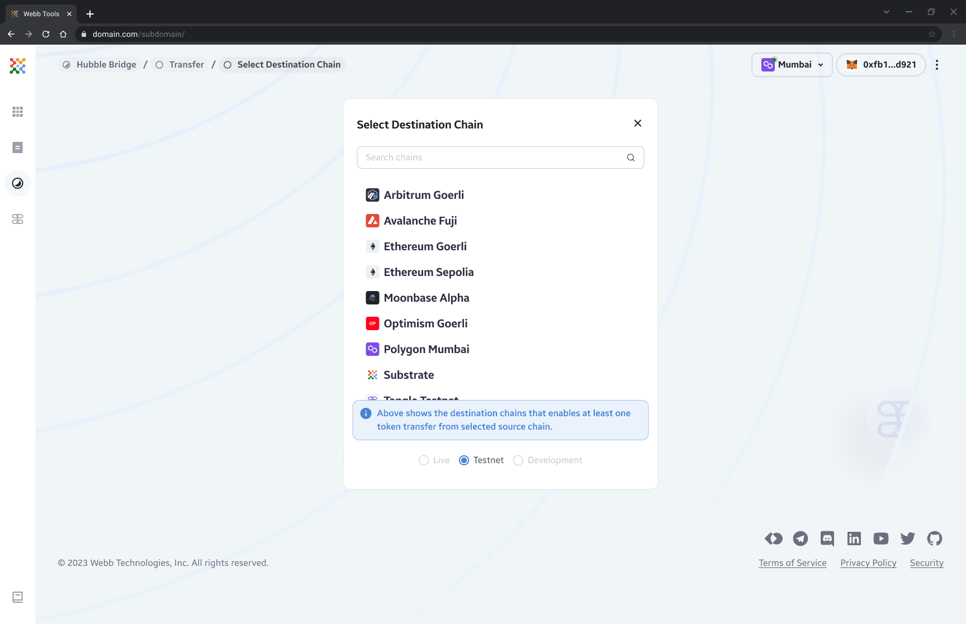Open the Discord footer icon
This screenshot has height=624, width=966.
tap(827, 539)
